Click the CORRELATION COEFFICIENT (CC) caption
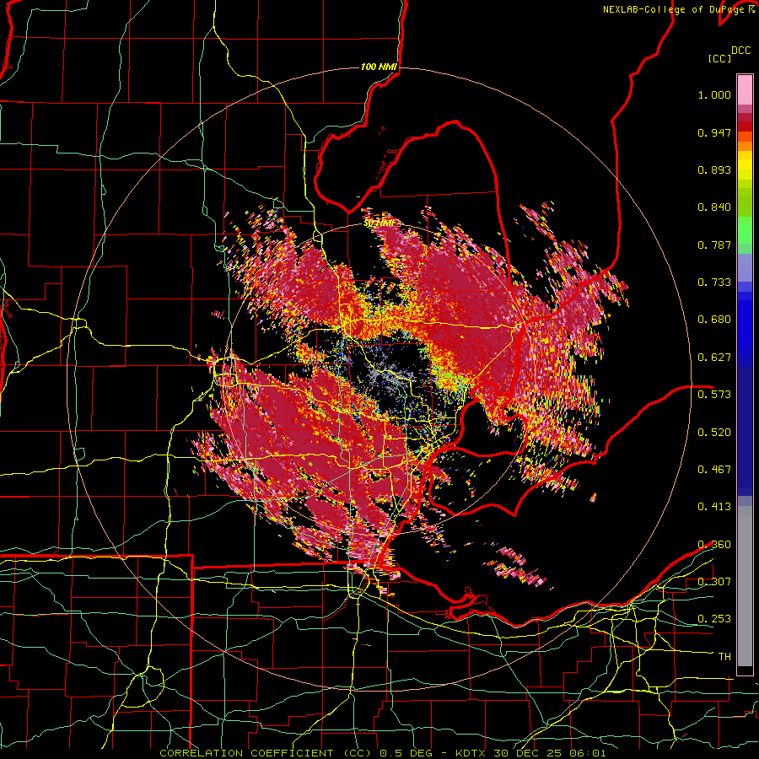Image resolution: width=759 pixels, height=759 pixels. coord(266,753)
